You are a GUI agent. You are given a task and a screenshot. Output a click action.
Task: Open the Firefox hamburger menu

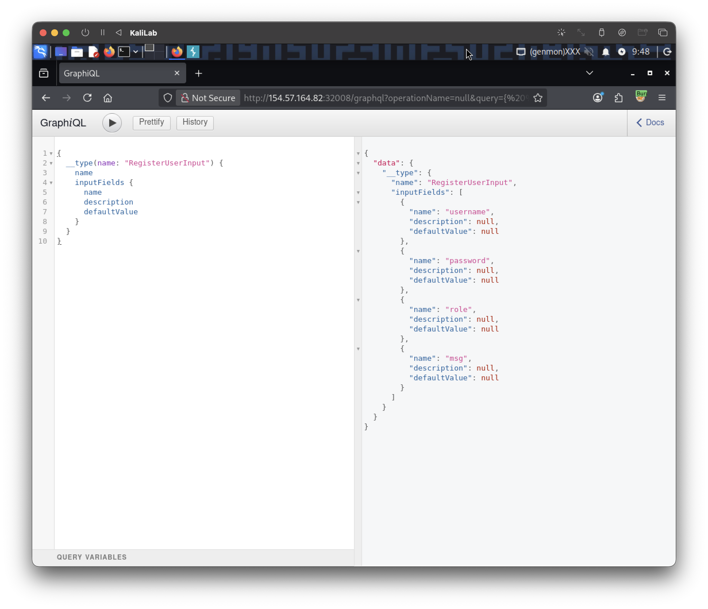pos(662,98)
